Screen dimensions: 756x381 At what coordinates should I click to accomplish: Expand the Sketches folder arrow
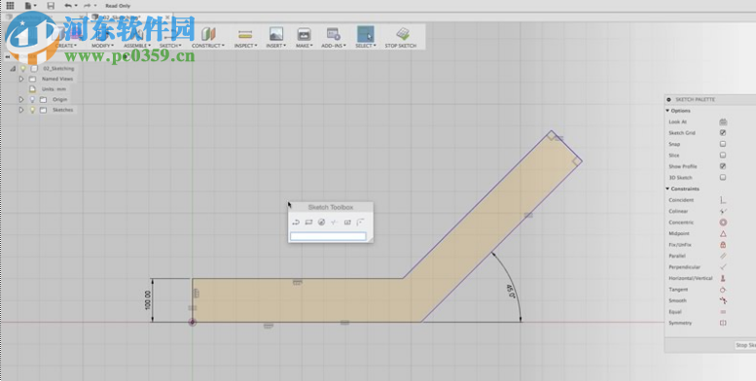tap(21, 110)
